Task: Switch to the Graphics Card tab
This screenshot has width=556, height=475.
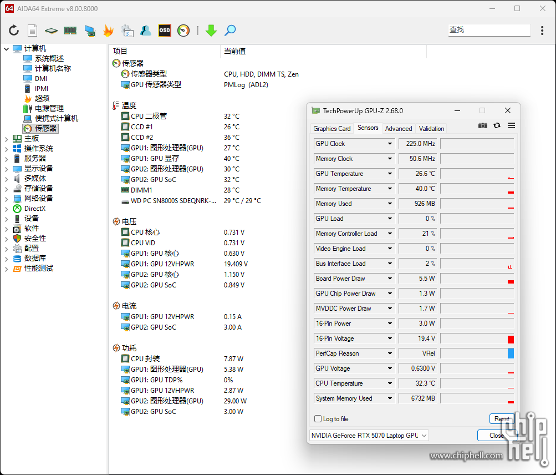Action: [331, 128]
